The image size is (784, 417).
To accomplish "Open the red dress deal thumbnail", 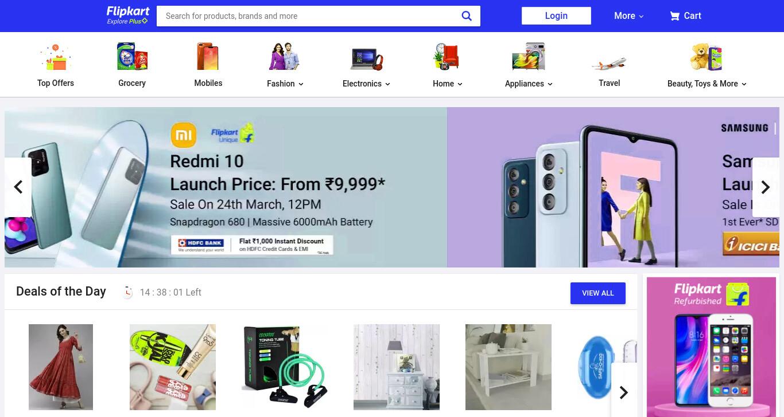I will (x=61, y=367).
